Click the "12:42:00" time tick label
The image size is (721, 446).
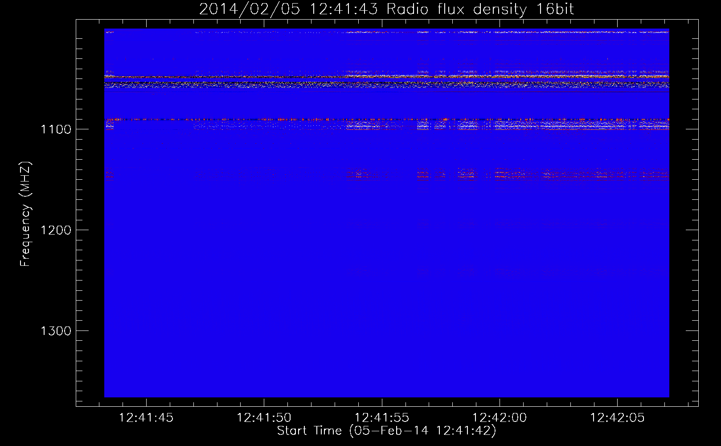(500, 417)
